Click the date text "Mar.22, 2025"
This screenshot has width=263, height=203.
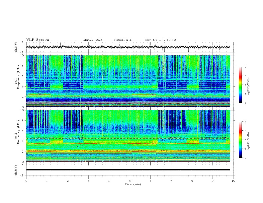coord(93,40)
